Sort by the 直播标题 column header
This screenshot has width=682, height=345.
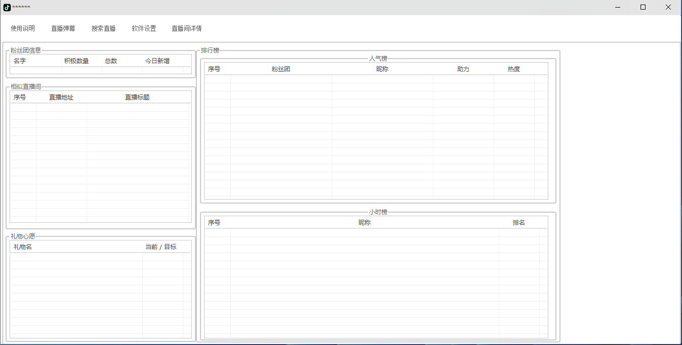(x=137, y=97)
